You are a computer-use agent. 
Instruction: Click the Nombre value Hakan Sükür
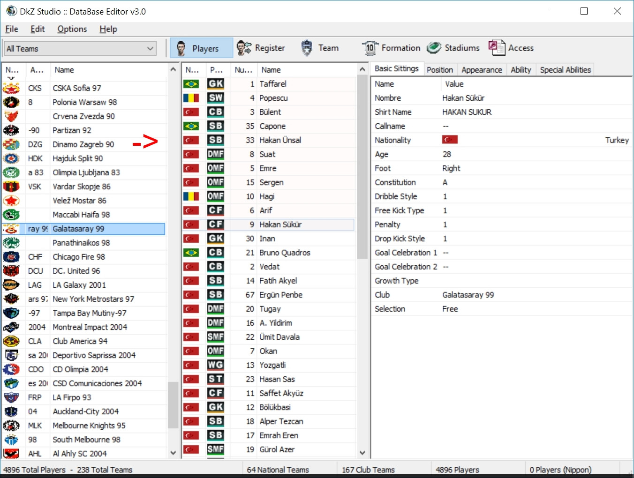(463, 98)
